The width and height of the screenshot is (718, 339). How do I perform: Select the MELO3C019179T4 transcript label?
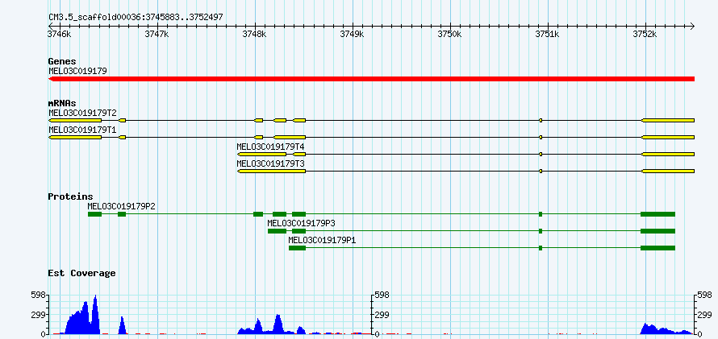[x=270, y=147]
